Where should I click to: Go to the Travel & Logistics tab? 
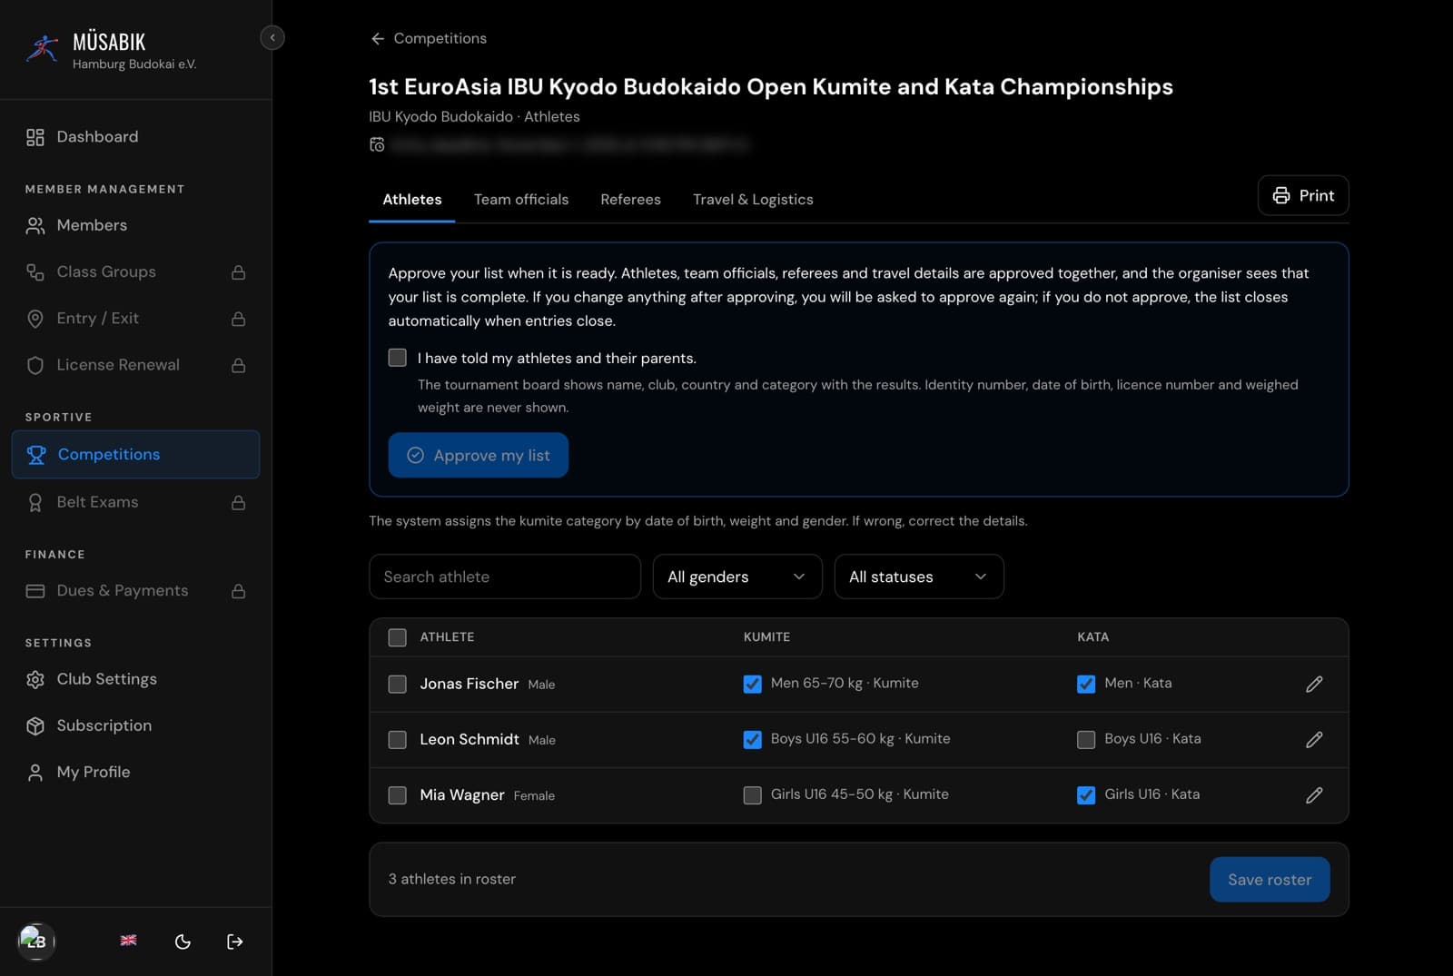point(753,199)
